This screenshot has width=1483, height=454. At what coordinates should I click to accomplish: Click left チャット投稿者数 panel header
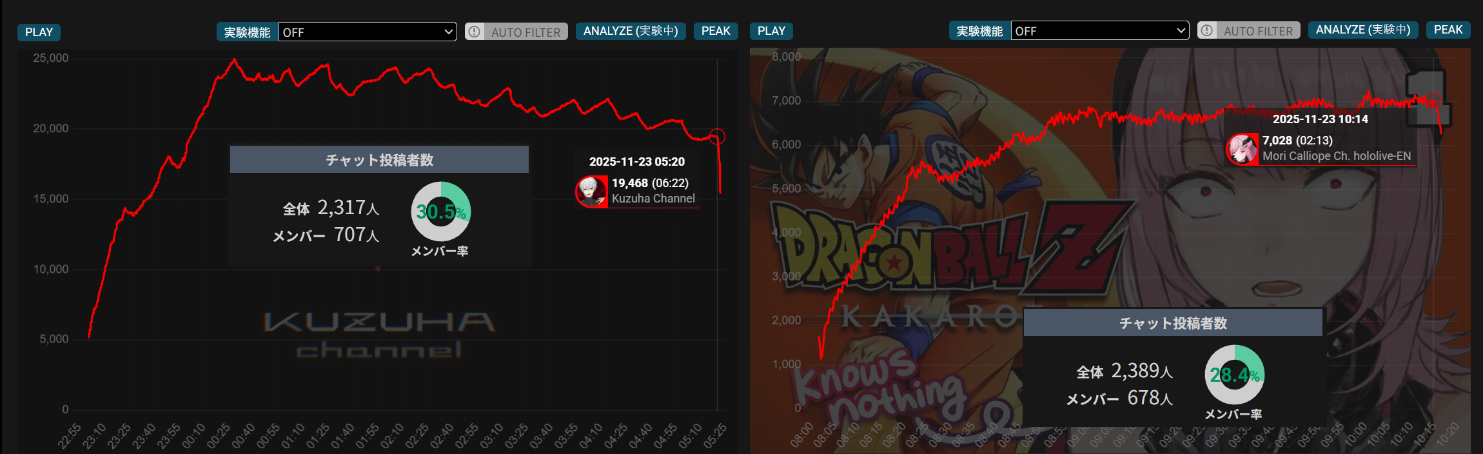click(x=379, y=159)
